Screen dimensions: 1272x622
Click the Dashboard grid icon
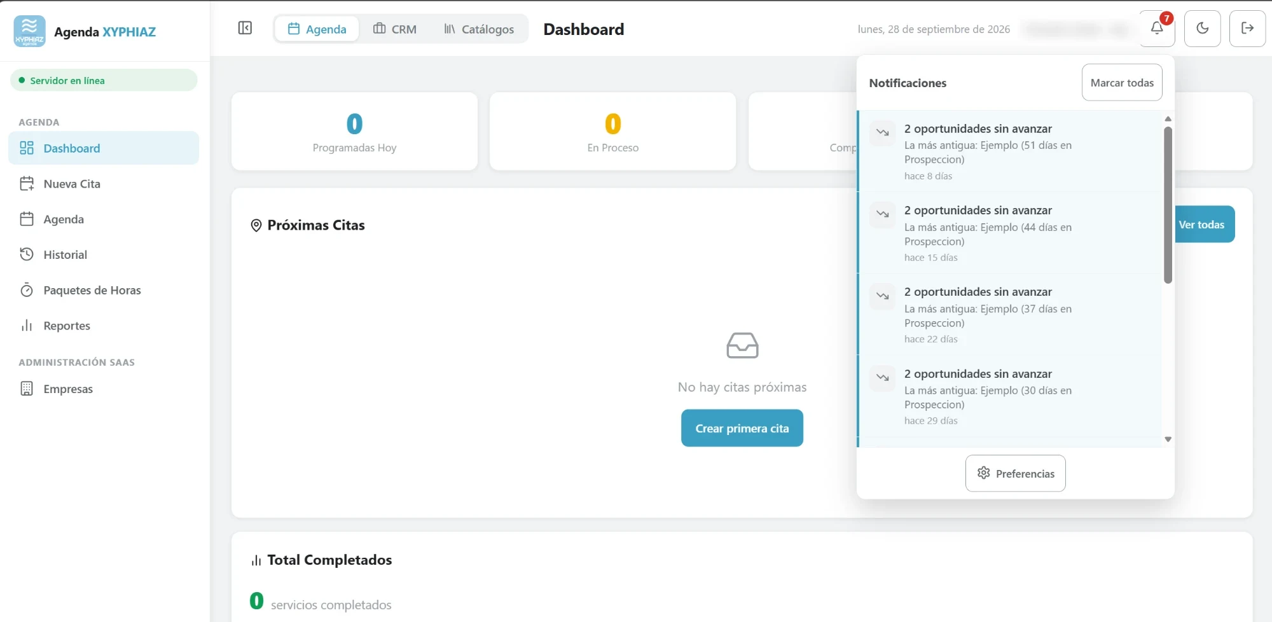(x=27, y=148)
